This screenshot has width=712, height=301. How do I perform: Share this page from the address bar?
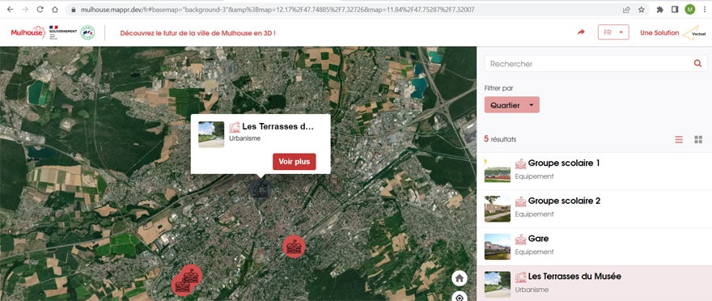point(626,10)
